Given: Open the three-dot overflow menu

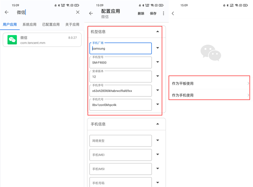Looking at the screenshot, I should point(163,13).
